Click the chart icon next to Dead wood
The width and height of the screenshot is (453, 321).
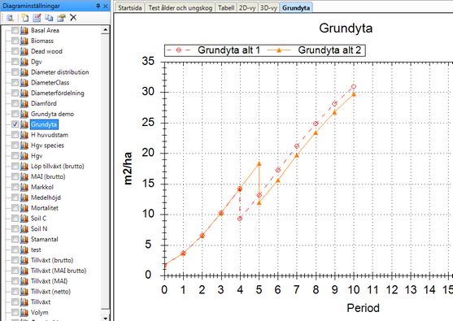tap(24, 51)
